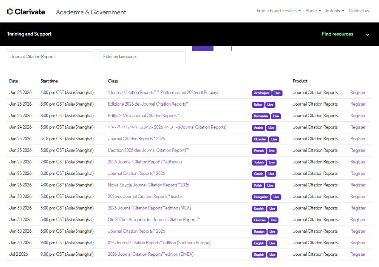379x267 pixels.
Task: Click the Hungarian language badge
Action: point(261,197)
